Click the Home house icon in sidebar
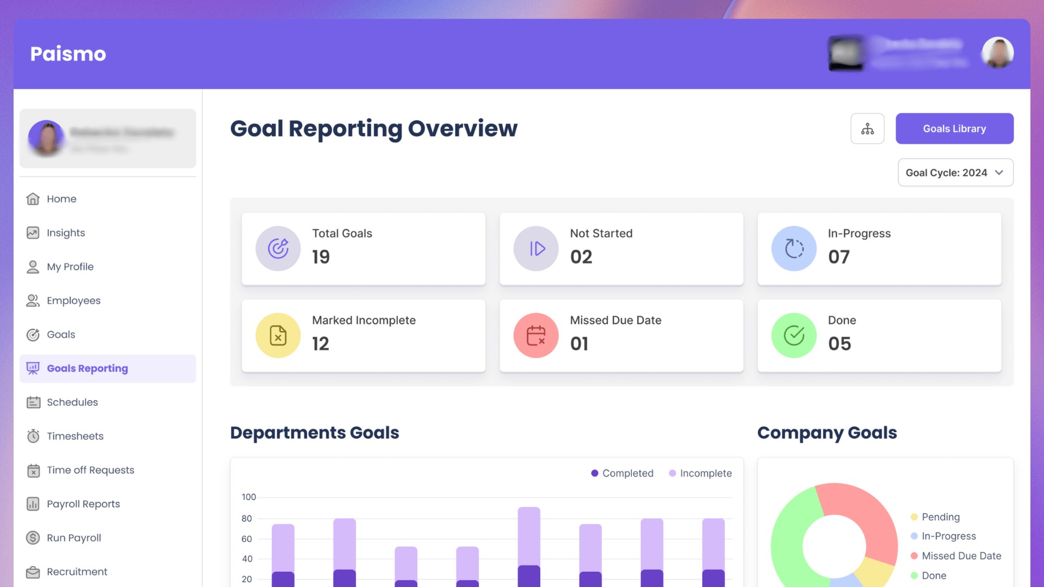This screenshot has width=1044, height=587. click(x=33, y=199)
